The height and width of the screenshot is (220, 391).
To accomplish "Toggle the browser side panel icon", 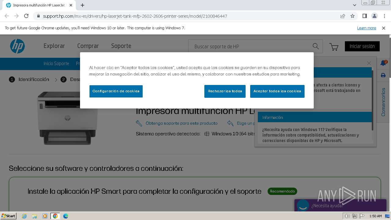I will pyautogui.click(x=364, y=16).
